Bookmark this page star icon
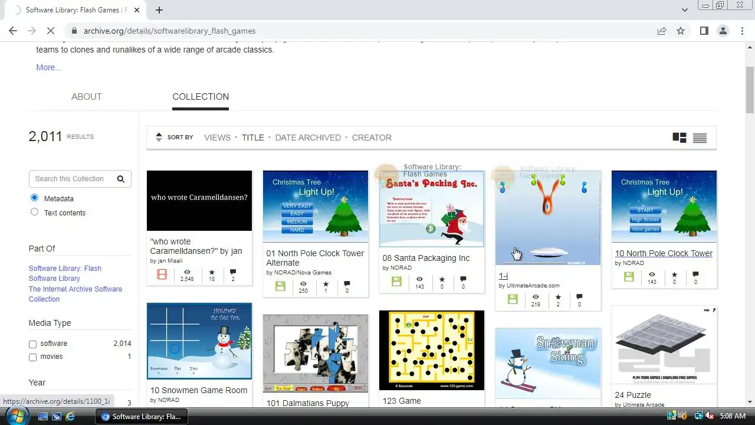 681,31
